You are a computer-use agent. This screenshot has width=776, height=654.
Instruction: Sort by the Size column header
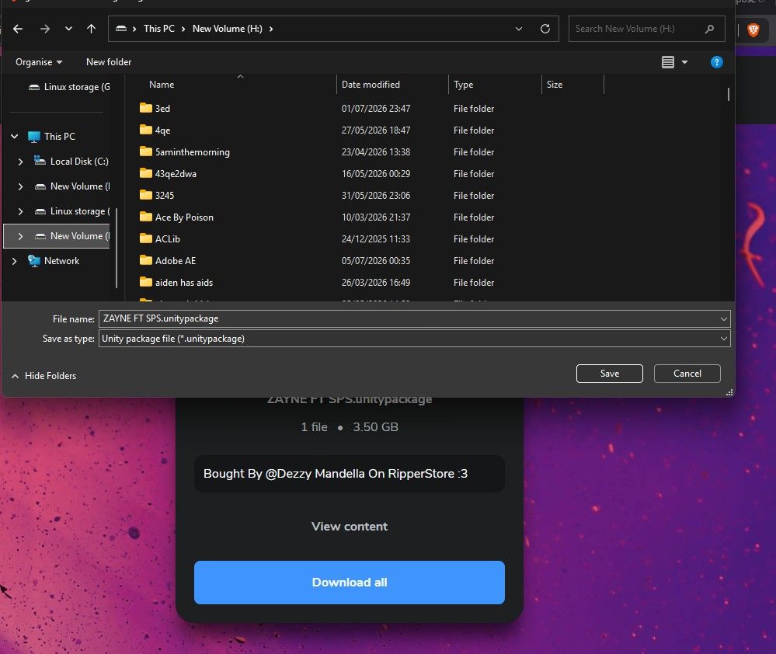point(555,85)
